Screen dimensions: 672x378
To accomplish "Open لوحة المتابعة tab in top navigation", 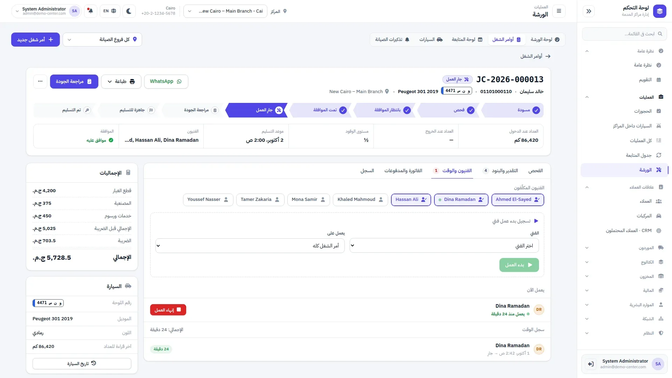I will point(467,40).
